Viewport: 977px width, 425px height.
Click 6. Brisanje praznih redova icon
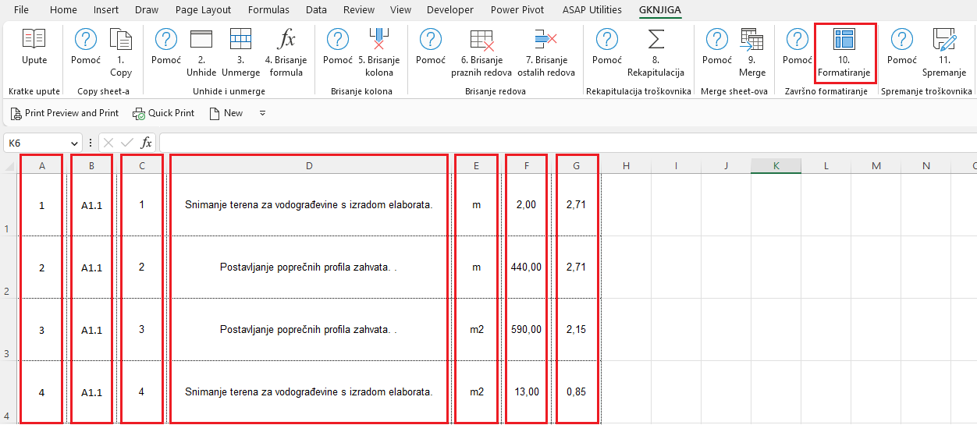[481, 40]
